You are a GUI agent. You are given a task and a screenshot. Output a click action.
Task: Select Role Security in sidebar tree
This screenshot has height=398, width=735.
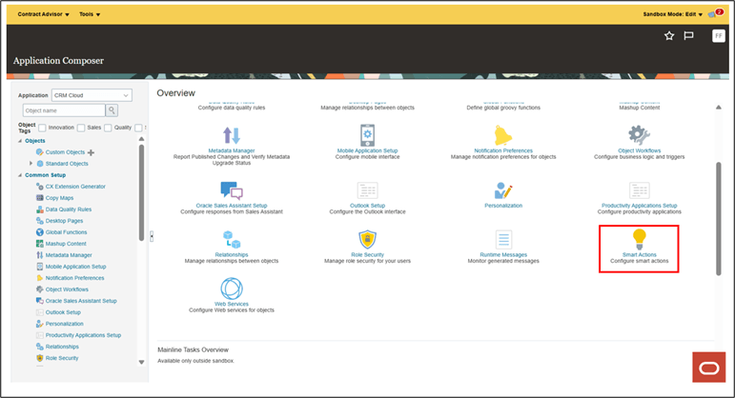point(62,358)
